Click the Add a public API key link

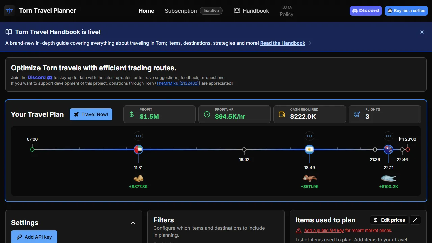tap(324, 230)
